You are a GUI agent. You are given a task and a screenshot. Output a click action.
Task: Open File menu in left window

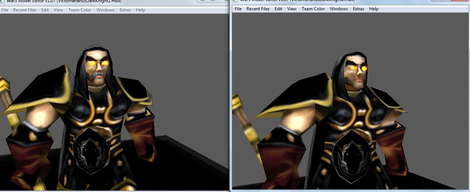click(x=5, y=10)
